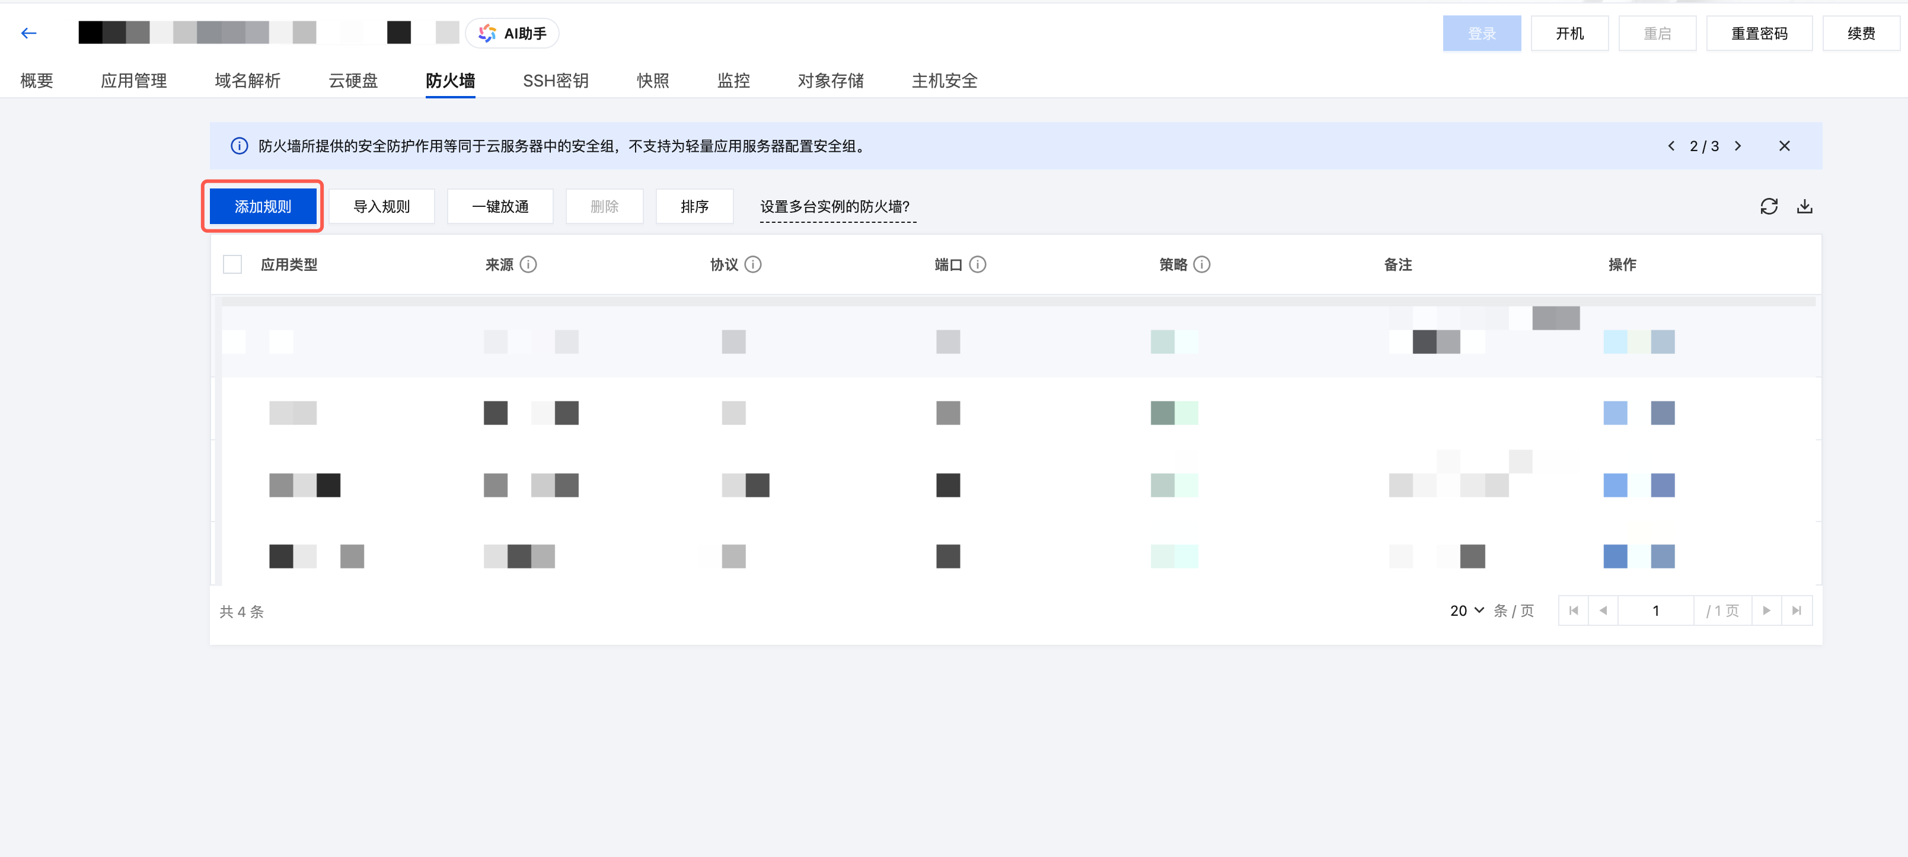Screen dimensions: 1908x857
Task: Show previous notice in banner
Action: coord(1671,146)
